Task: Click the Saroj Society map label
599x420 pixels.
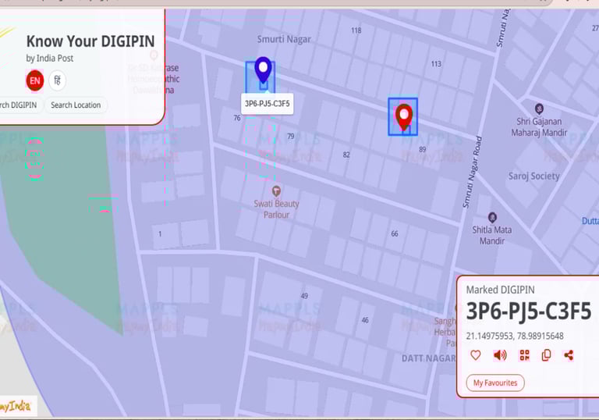Action: coord(533,176)
